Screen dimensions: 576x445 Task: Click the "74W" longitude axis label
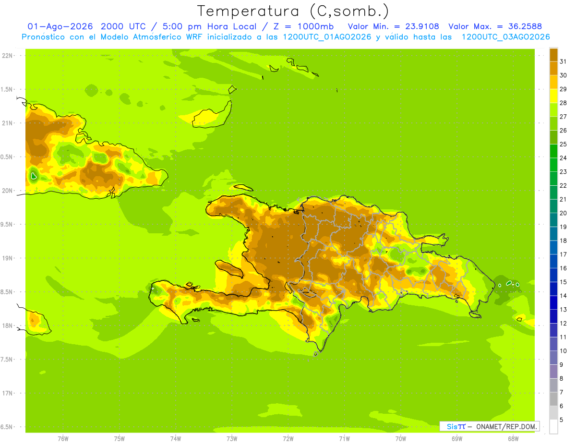(176, 438)
